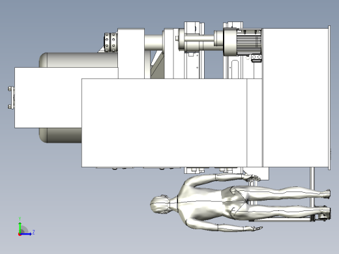Select the mannequin's lower outstretched hand
Viewport: 339px width, 254px height.
tap(254, 228)
